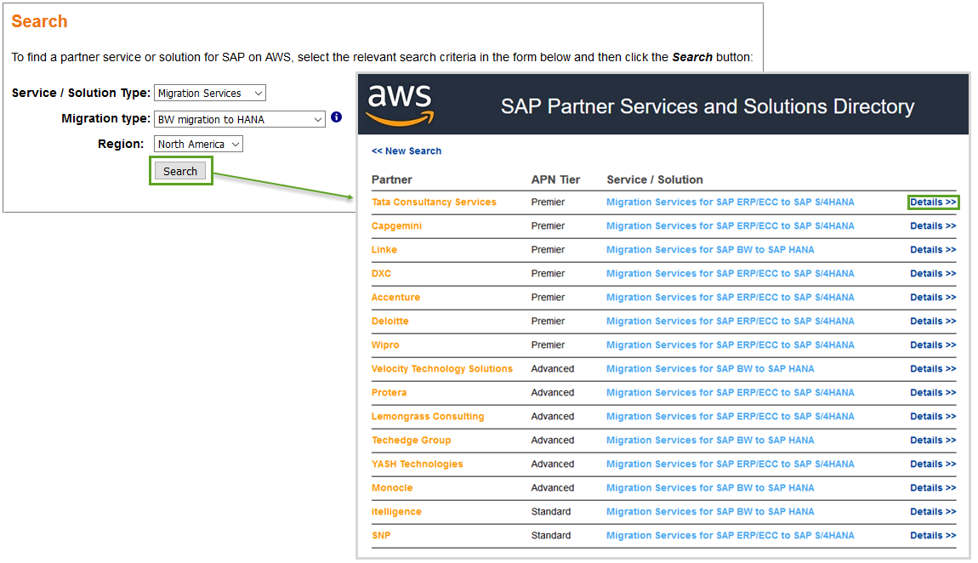This screenshot has width=978, height=563.
Task: Open Velocity Technology Solutions partner link
Action: point(442,368)
